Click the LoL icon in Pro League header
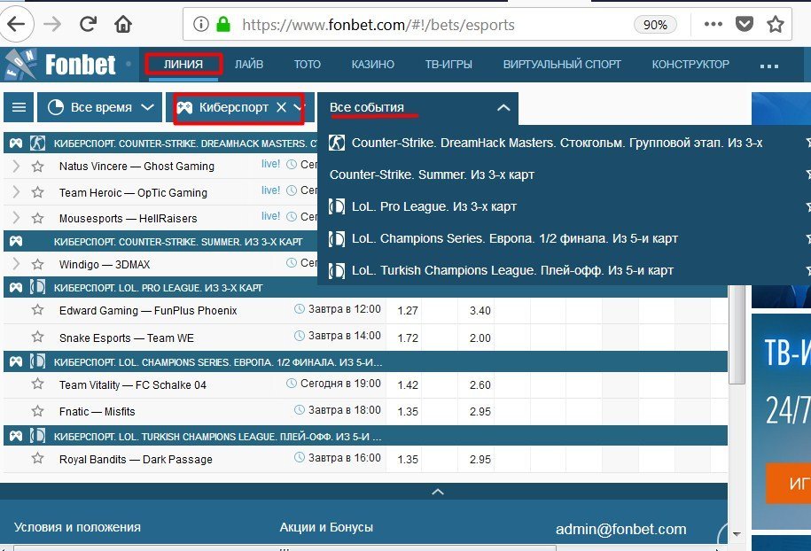The width and height of the screenshot is (811, 551). (x=37, y=287)
